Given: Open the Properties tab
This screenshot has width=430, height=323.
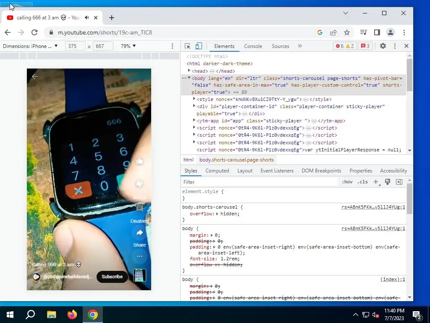Looking at the screenshot, I should (361, 171).
